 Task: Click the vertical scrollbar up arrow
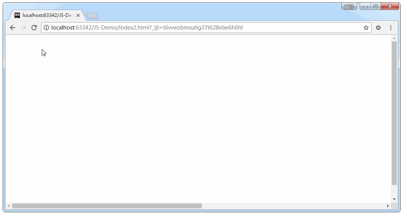394,38
